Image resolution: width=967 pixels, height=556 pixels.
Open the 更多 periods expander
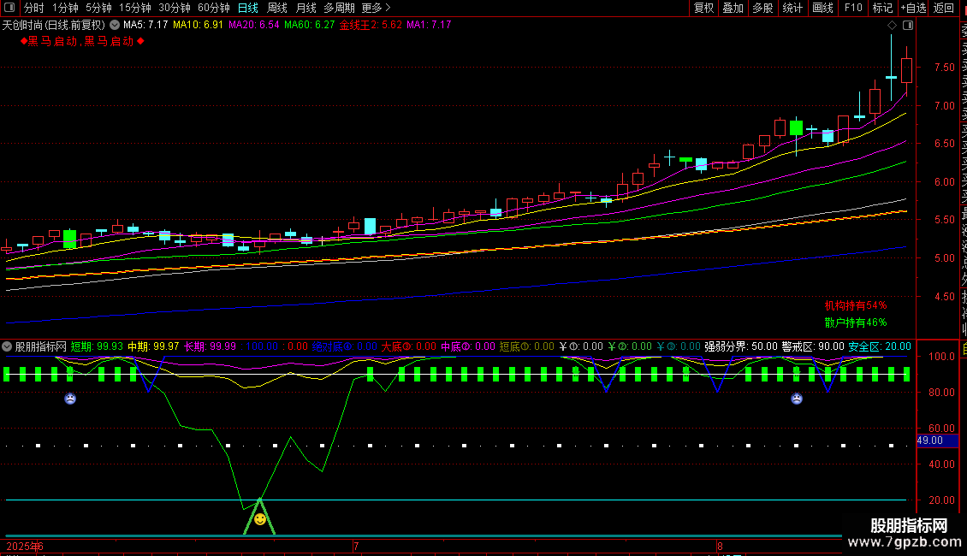tap(376, 8)
